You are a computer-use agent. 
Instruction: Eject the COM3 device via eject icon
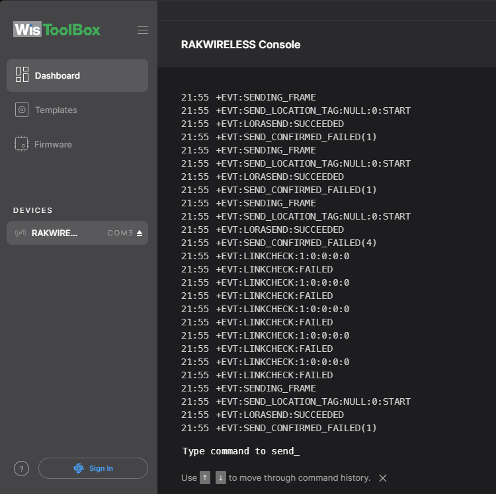pos(140,233)
